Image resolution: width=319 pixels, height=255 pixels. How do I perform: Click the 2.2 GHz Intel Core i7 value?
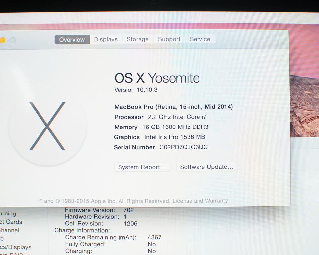[x=177, y=117]
